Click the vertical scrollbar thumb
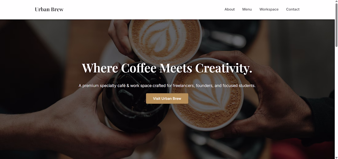338x159 pixels. 336,25
